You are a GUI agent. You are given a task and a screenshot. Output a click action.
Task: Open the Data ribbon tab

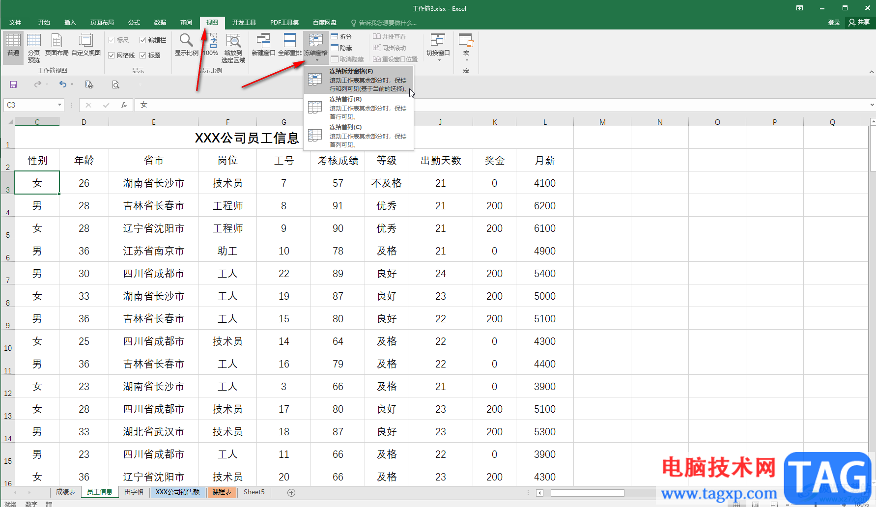point(160,23)
